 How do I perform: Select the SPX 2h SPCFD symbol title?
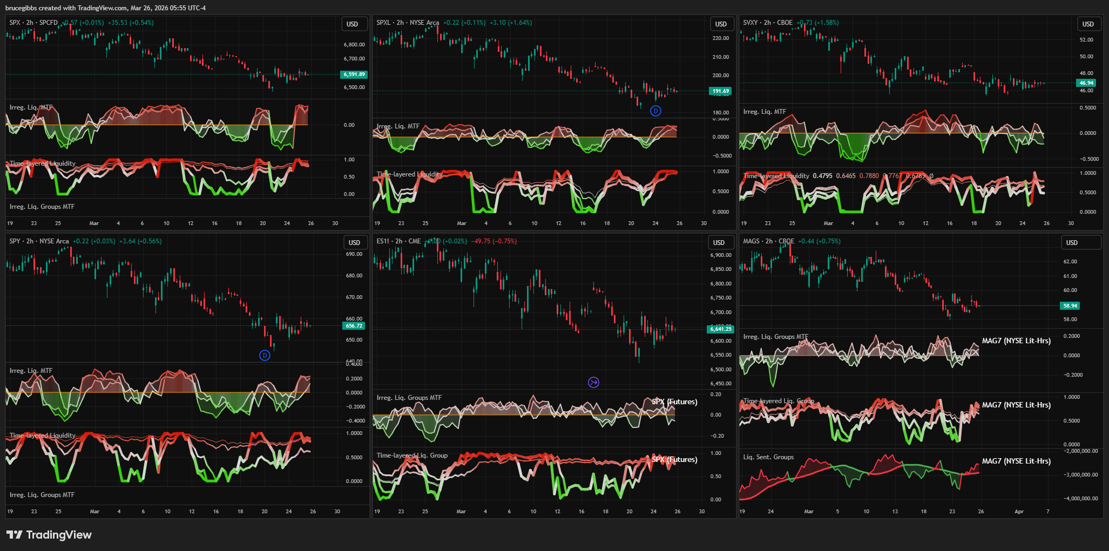point(33,23)
